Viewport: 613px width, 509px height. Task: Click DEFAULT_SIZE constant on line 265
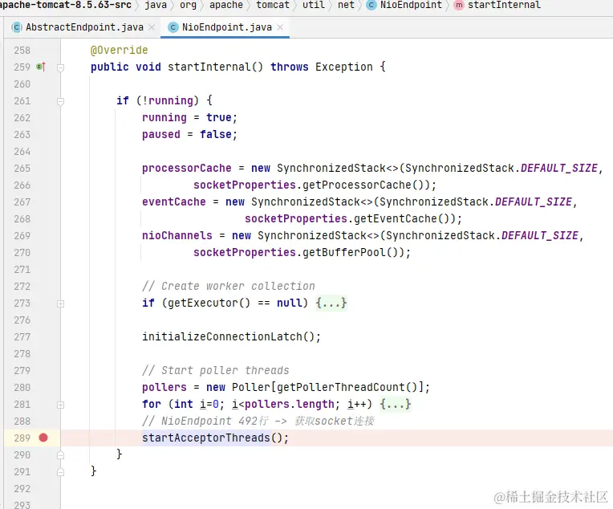(558, 168)
